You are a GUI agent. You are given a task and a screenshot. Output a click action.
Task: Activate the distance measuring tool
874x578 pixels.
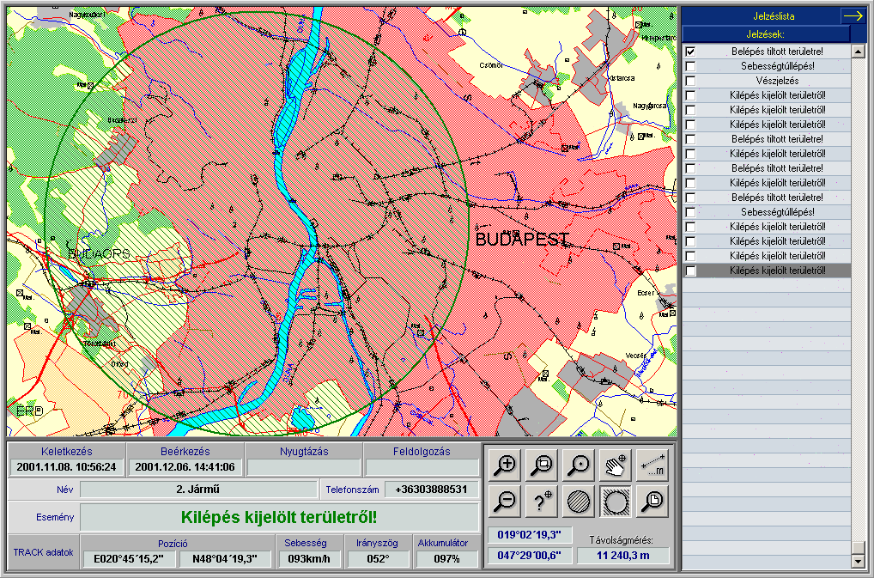click(x=652, y=465)
